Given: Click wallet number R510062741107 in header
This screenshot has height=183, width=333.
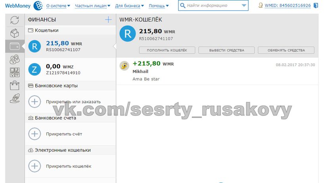Looking at the screenshot, I should coord(156,39).
